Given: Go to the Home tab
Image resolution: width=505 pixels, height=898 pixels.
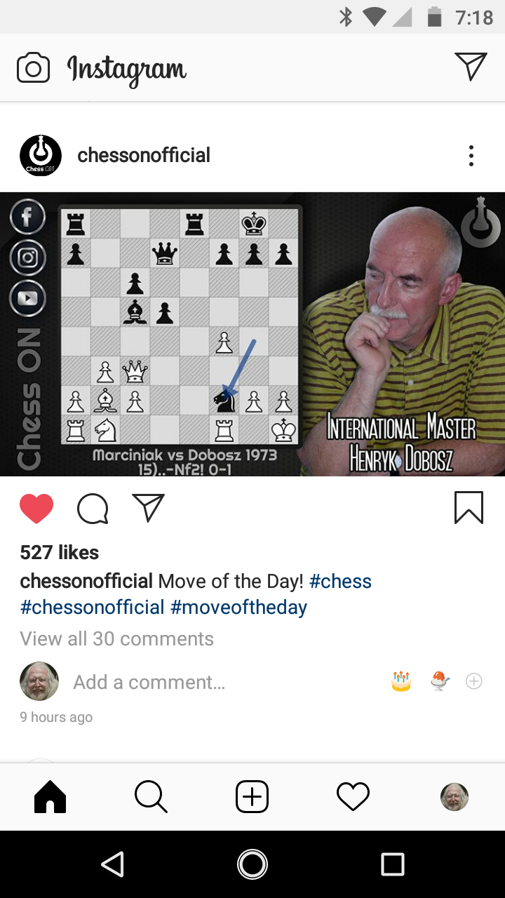Looking at the screenshot, I should tap(50, 797).
